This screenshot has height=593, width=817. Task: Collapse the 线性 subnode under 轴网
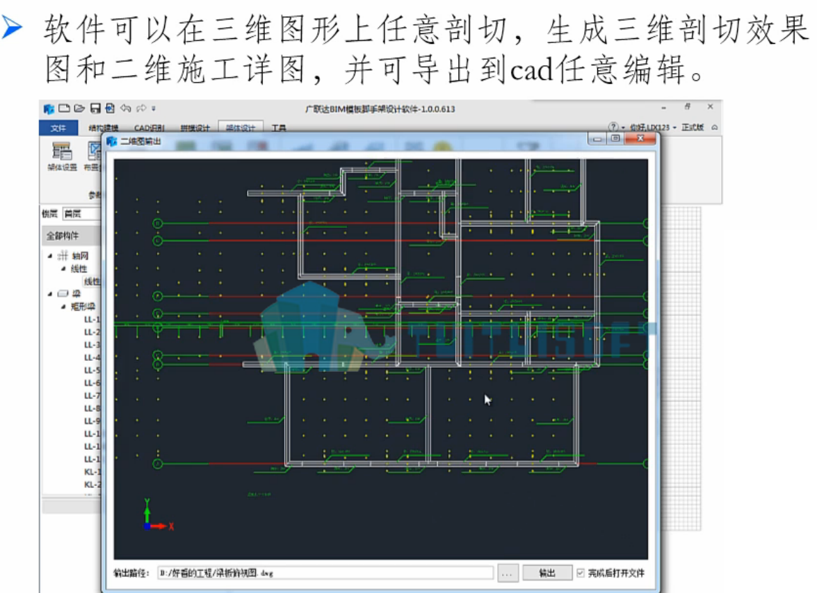pyautogui.click(x=63, y=268)
